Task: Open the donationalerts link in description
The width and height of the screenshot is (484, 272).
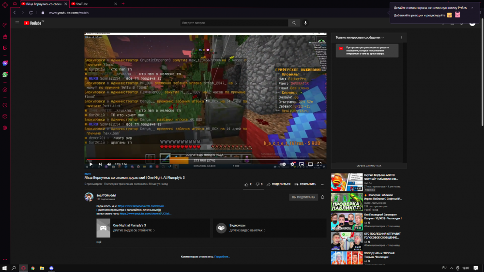Action: (x=142, y=206)
